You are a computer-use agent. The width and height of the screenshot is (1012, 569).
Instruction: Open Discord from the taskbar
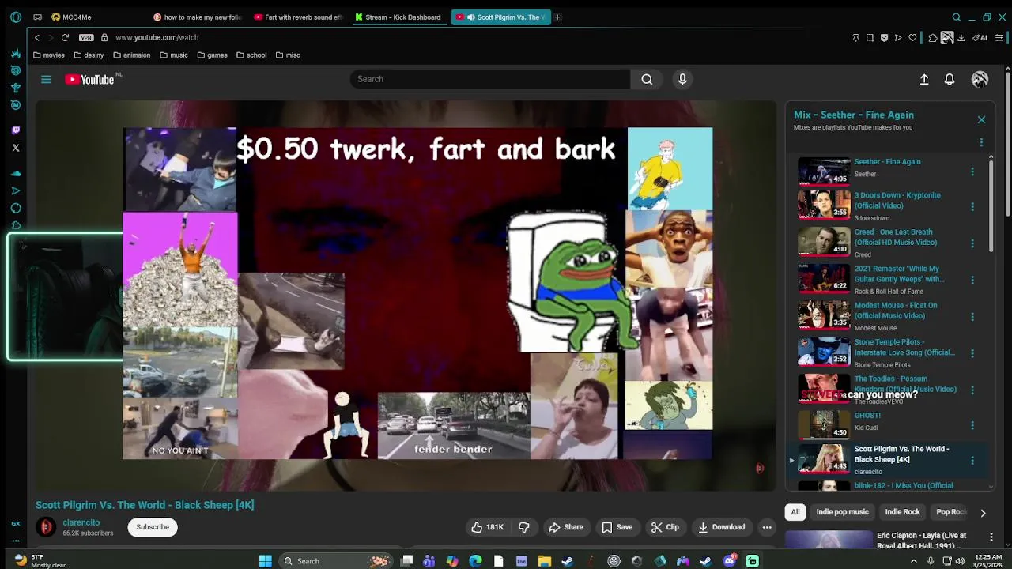coord(730,561)
